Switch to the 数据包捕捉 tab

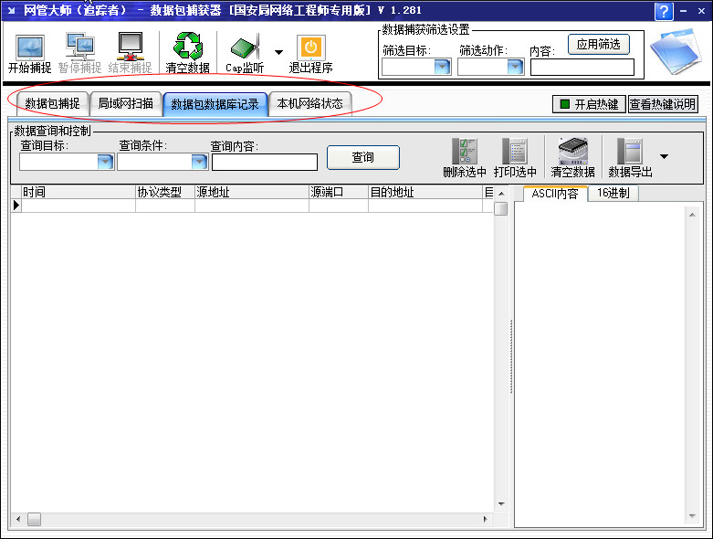[52, 104]
